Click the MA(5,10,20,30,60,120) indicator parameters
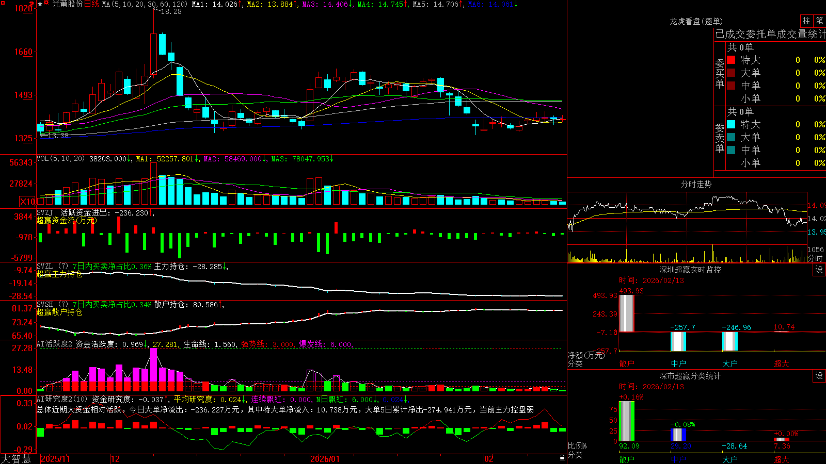Viewport: 826px width, 464px height. coord(145,4)
